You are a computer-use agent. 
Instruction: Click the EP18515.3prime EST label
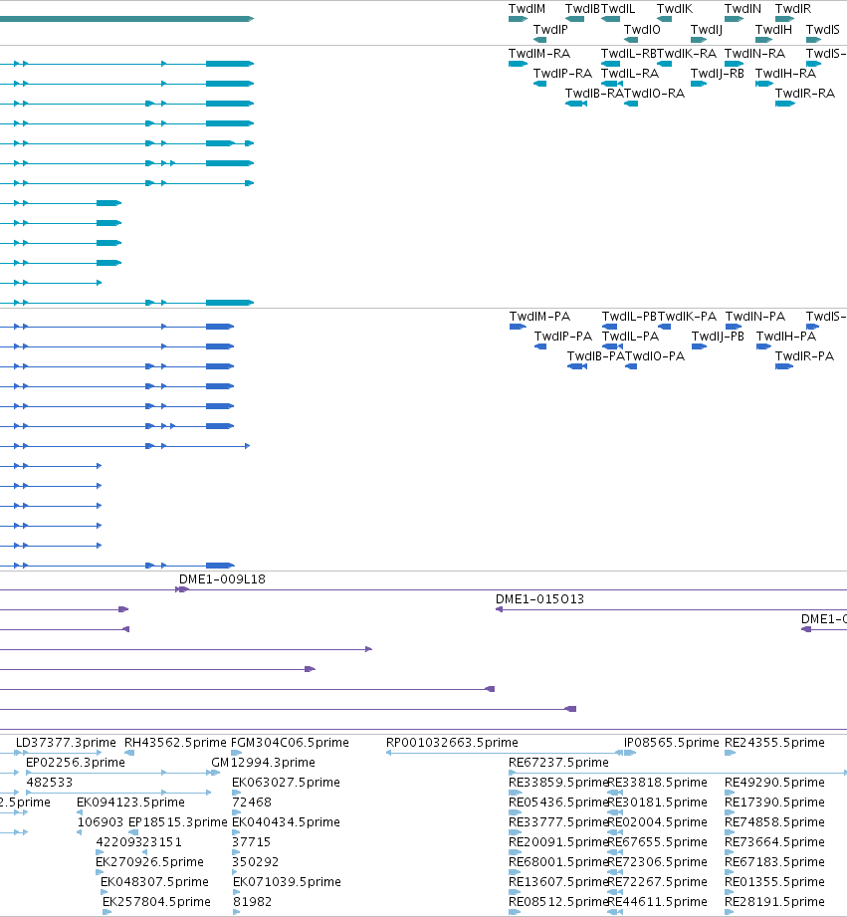[178, 821]
